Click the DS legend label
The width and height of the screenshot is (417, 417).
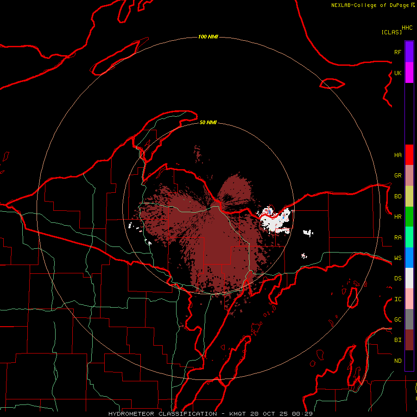(x=398, y=278)
